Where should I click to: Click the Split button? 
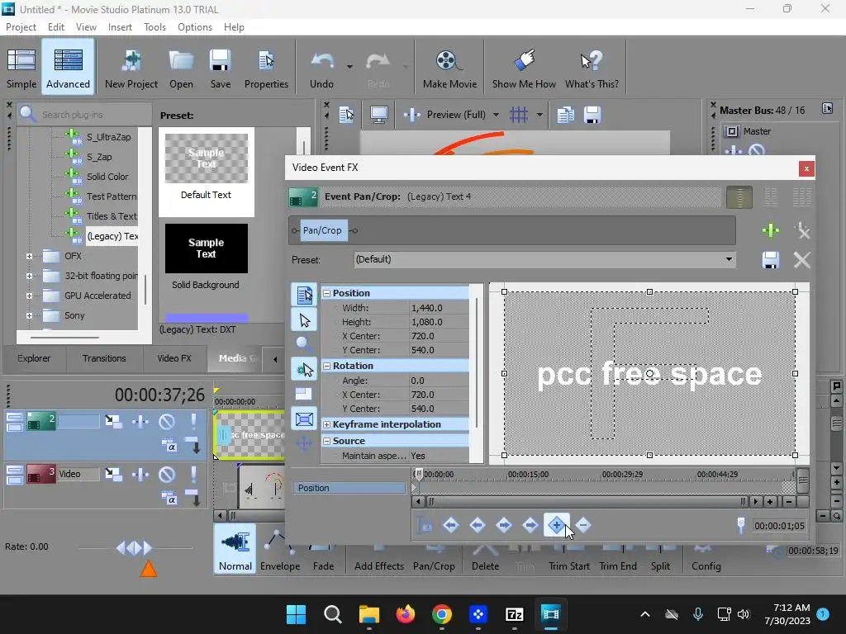pyautogui.click(x=660, y=559)
